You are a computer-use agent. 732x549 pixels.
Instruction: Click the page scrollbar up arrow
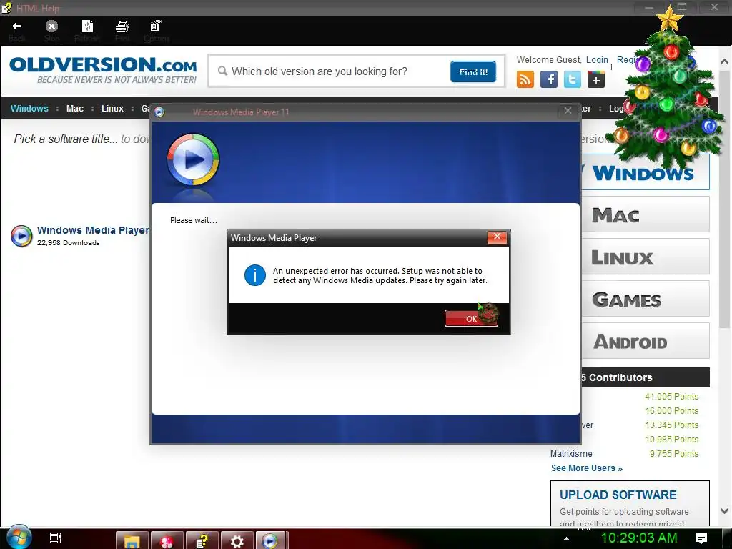(x=724, y=61)
